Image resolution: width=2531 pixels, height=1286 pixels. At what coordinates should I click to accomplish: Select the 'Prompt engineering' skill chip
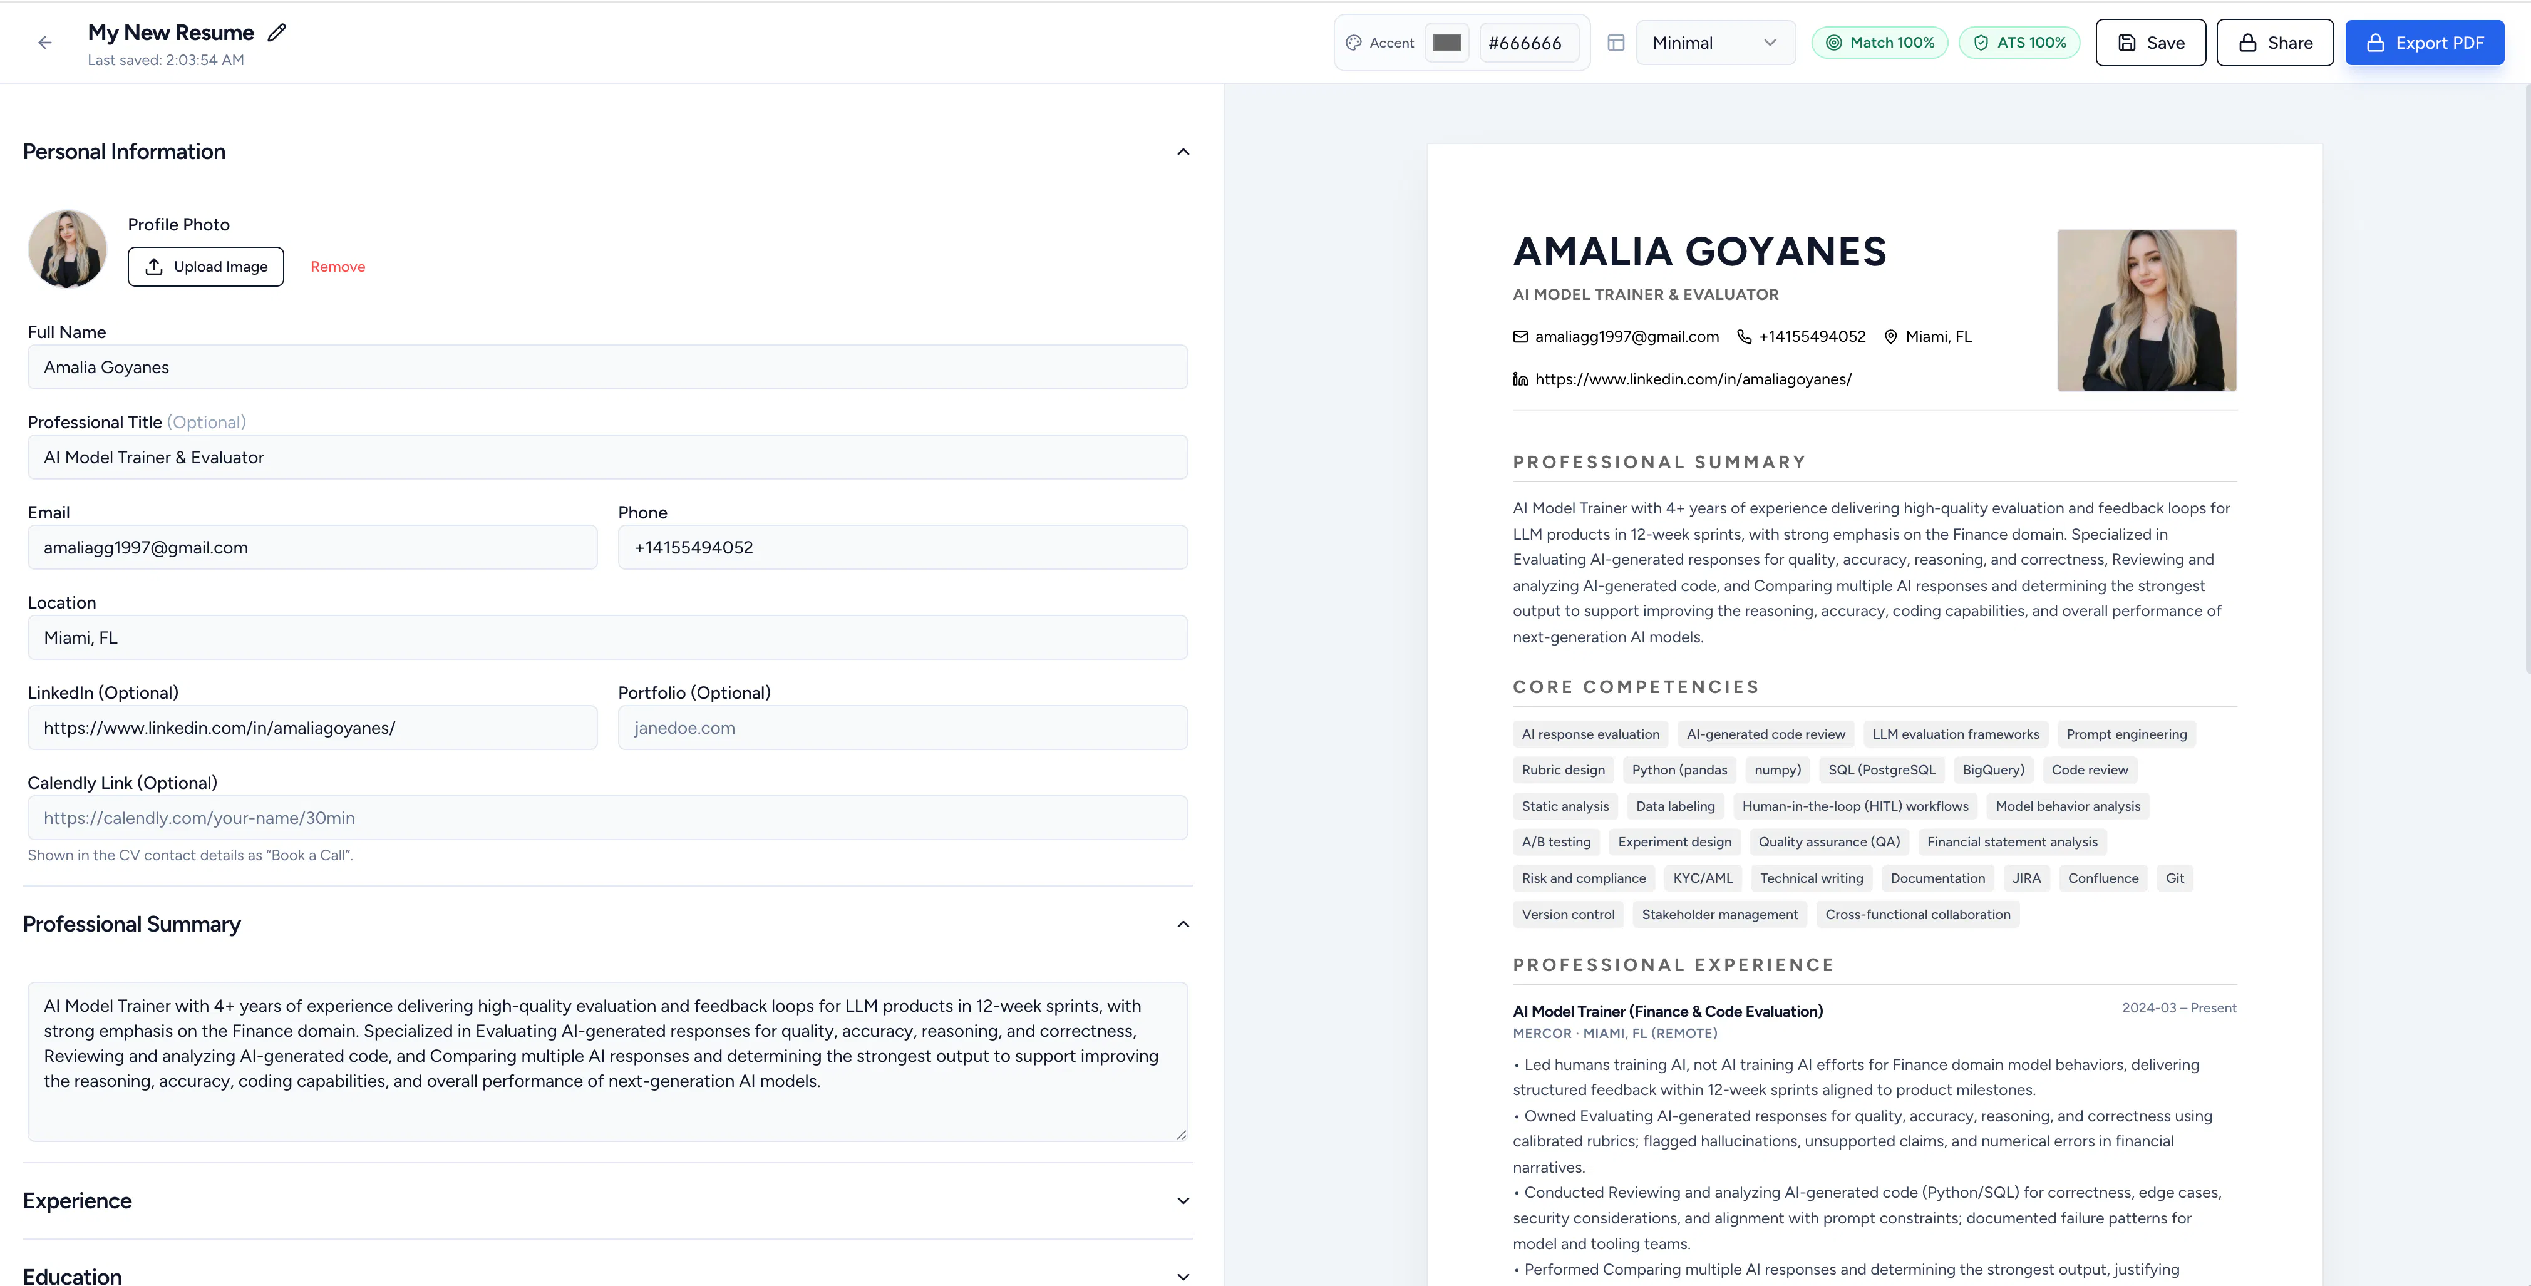2126,734
